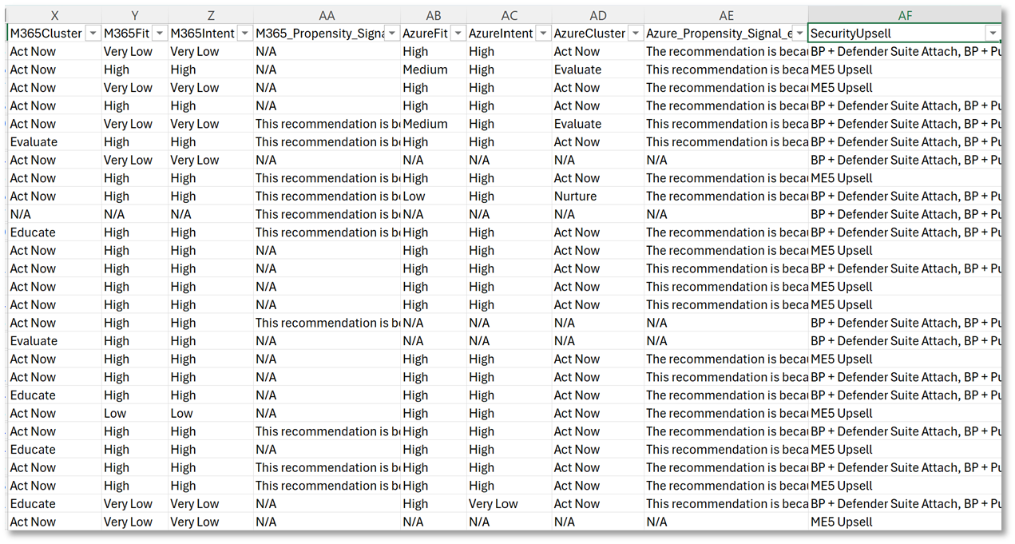Open the AzureIntent filter dropdown

(x=543, y=34)
